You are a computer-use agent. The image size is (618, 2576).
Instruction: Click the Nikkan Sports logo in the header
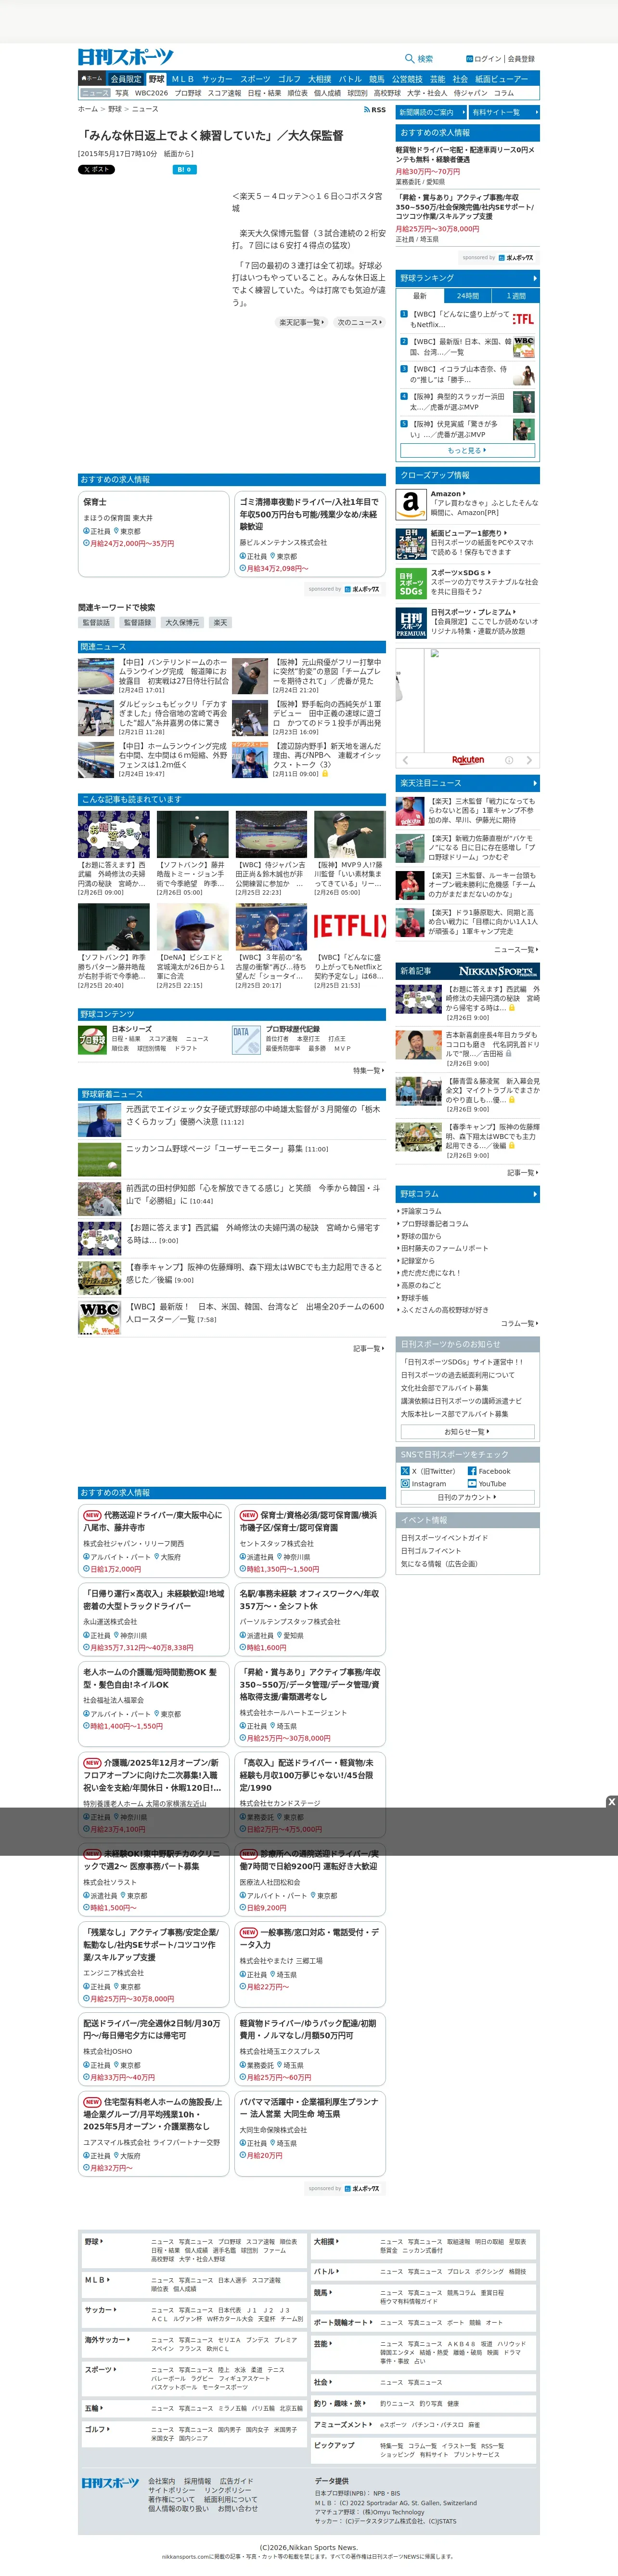126,57
